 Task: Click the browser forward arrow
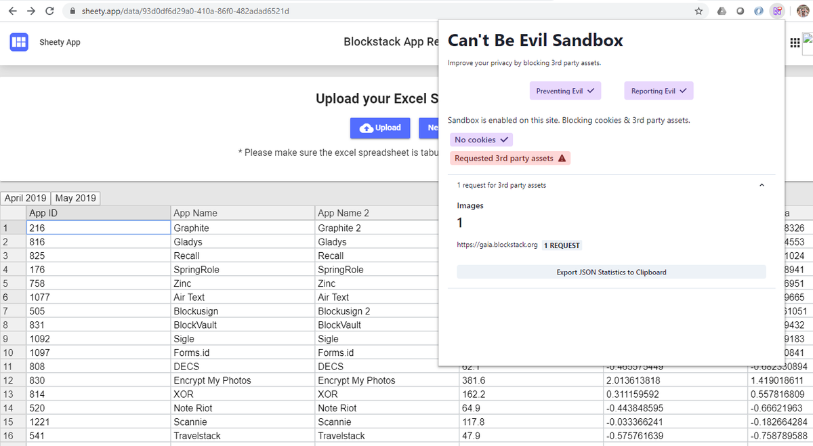pos(31,12)
